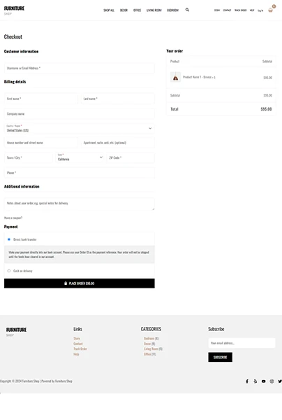
Task: Go to Shop All menu item
Action: tap(109, 10)
